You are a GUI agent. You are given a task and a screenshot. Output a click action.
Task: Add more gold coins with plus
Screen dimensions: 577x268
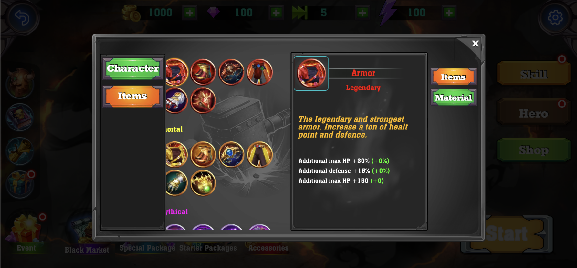pyautogui.click(x=190, y=13)
